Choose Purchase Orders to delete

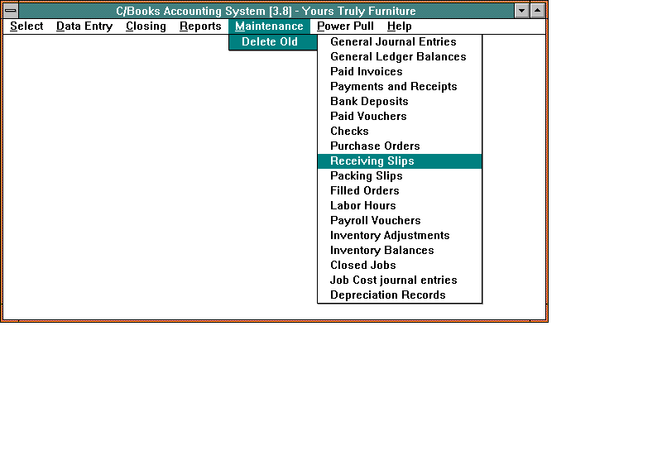pos(375,146)
